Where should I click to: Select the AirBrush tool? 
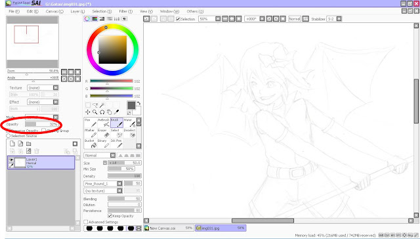(103, 122)
